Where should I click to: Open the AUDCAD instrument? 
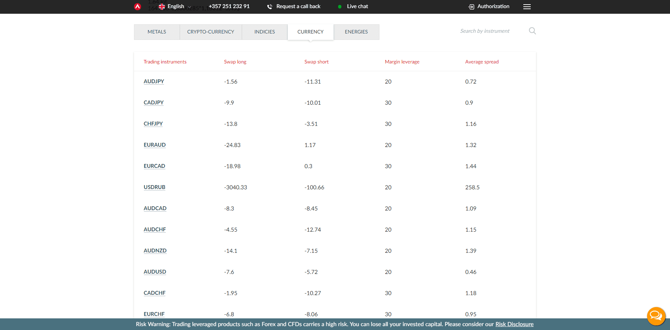(155, 208)
